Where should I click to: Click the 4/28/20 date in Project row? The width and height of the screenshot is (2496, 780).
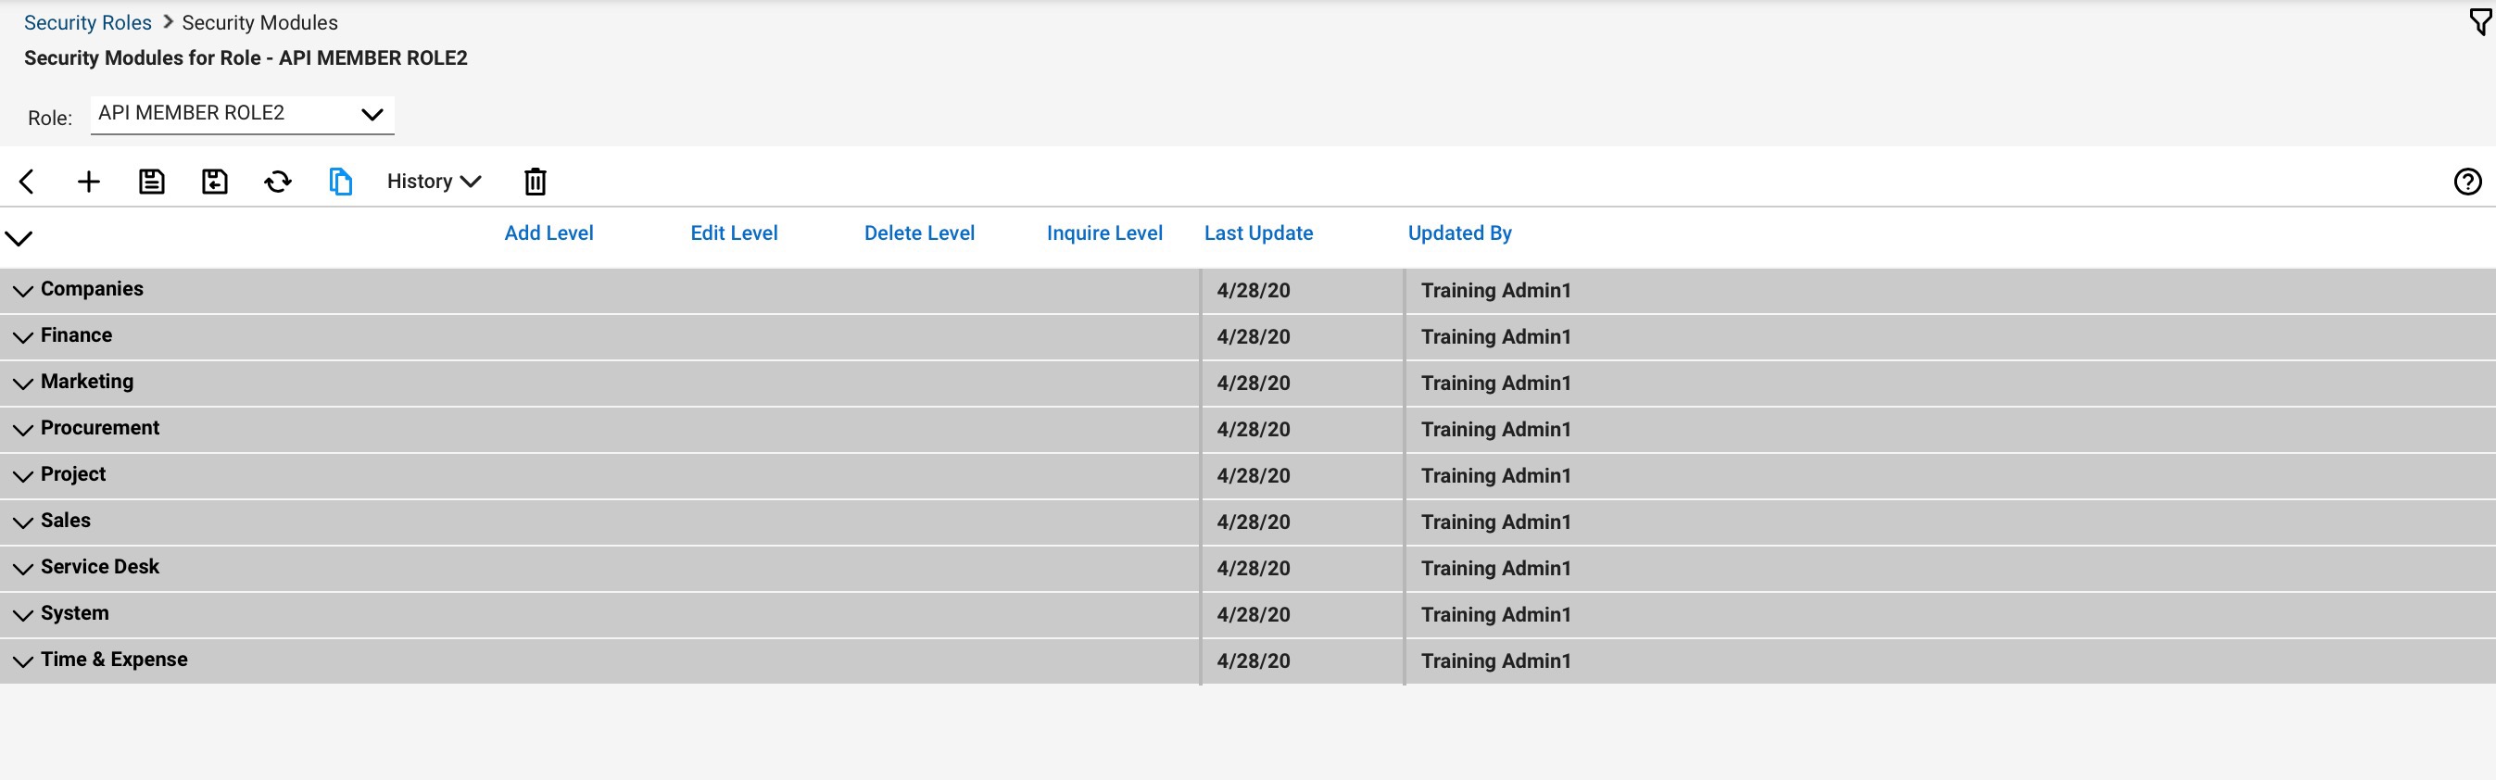point(1253,476)
